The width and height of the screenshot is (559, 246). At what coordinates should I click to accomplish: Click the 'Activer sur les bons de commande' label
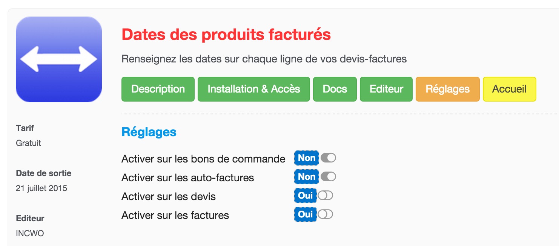[x=203, y=159]
